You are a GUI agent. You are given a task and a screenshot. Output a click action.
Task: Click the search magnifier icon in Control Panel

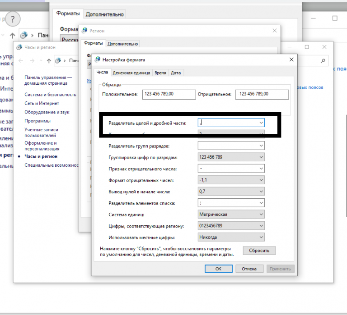pos(324,60)
